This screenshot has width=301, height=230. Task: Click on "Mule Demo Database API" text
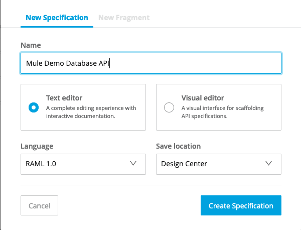coord(68,64)
